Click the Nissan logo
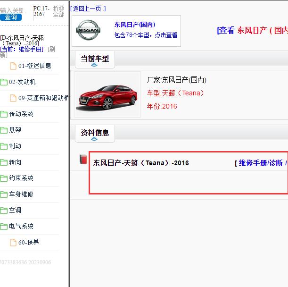This screenshot has height=287, width=288. [x=88, y=30]
